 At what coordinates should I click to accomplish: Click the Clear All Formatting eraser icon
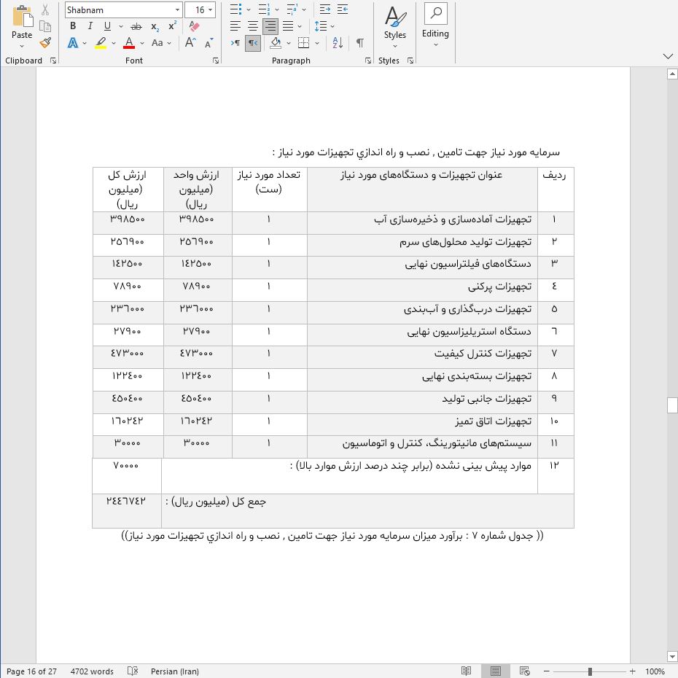tap(193, 26)
